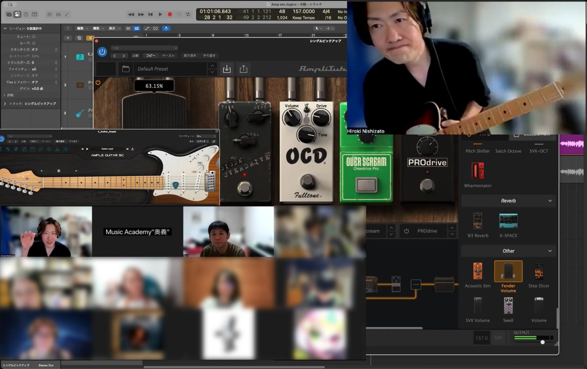Select the Step Slicer pedal
This screenshot has width=587, height=369.
click(539, 275)
